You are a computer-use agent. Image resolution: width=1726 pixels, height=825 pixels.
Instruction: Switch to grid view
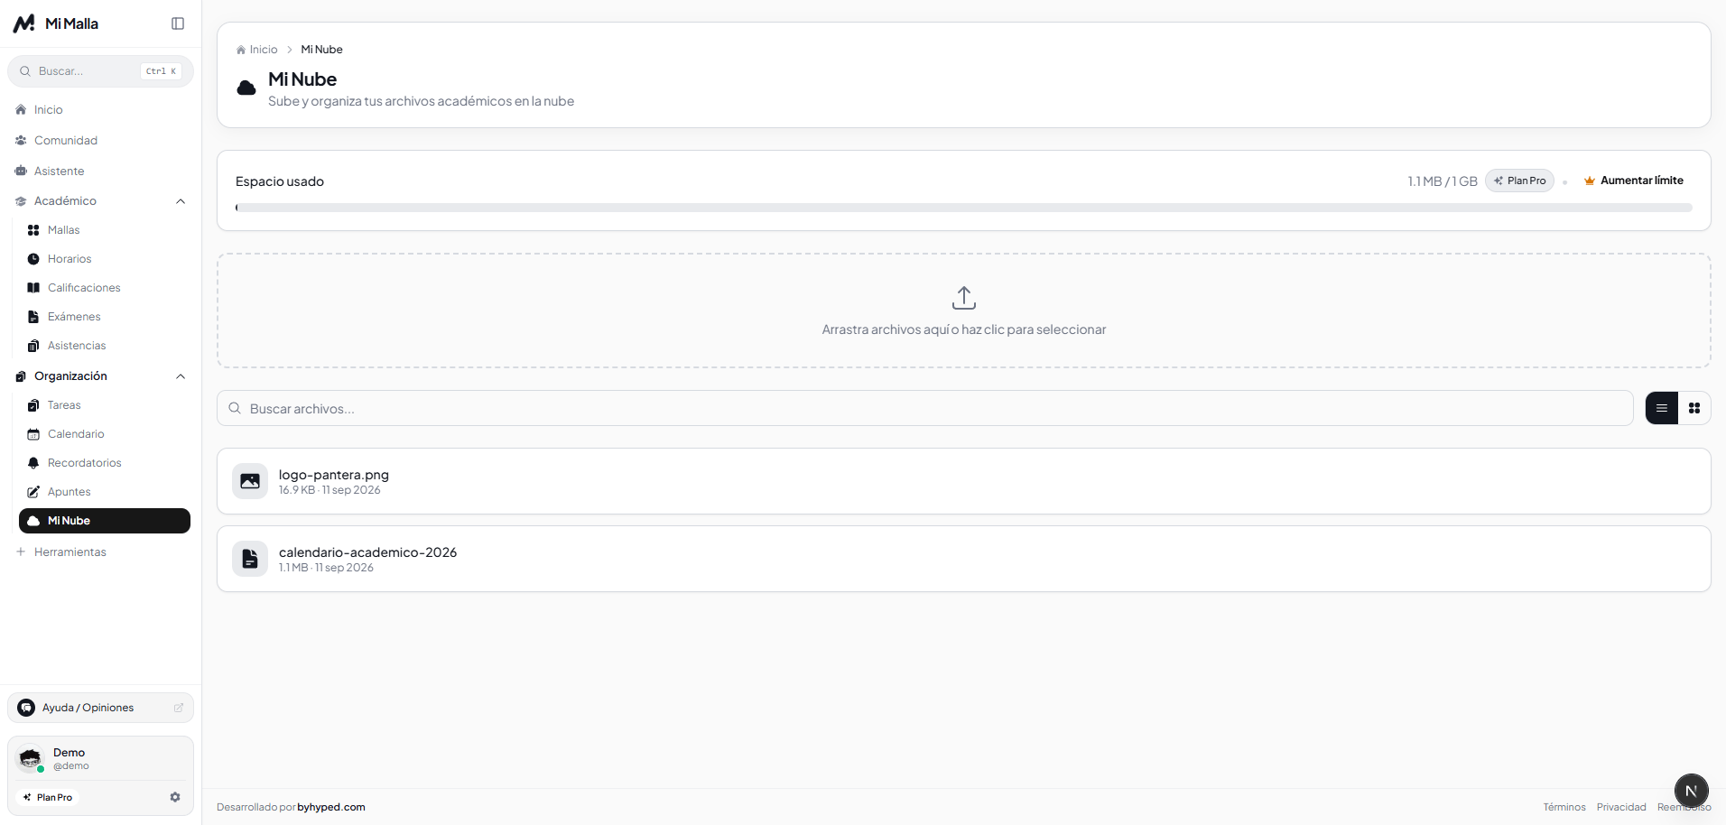coord(1694,408)
